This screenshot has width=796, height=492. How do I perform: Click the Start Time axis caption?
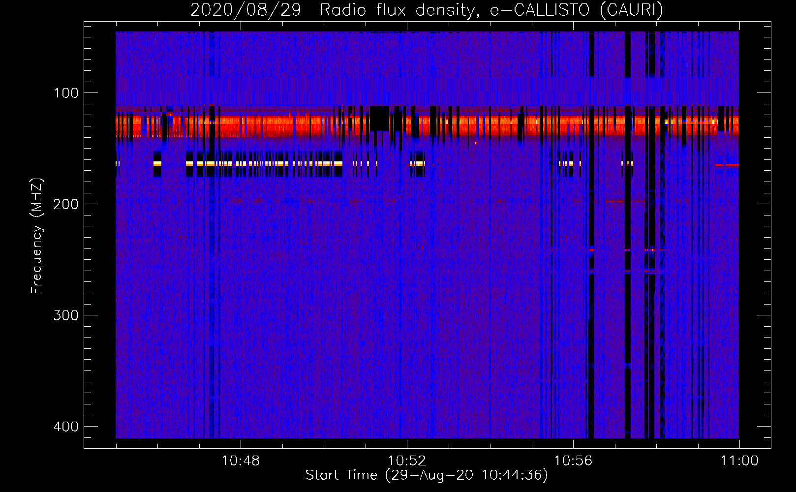click(427, 475)
